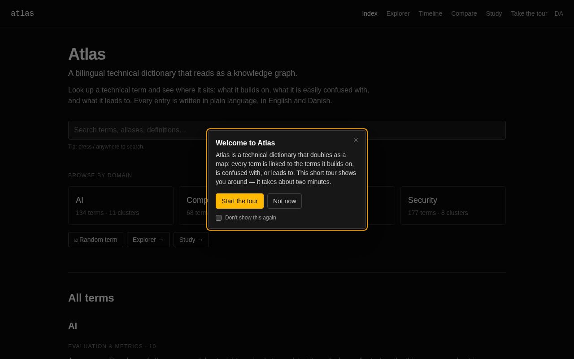The image size is (574, 359).
Task: Click the Evaluation & Metrics cluster label
Action: (112, 346)
